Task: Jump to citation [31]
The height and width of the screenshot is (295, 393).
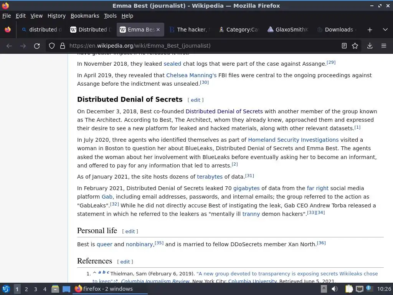Action: point(249,176)
